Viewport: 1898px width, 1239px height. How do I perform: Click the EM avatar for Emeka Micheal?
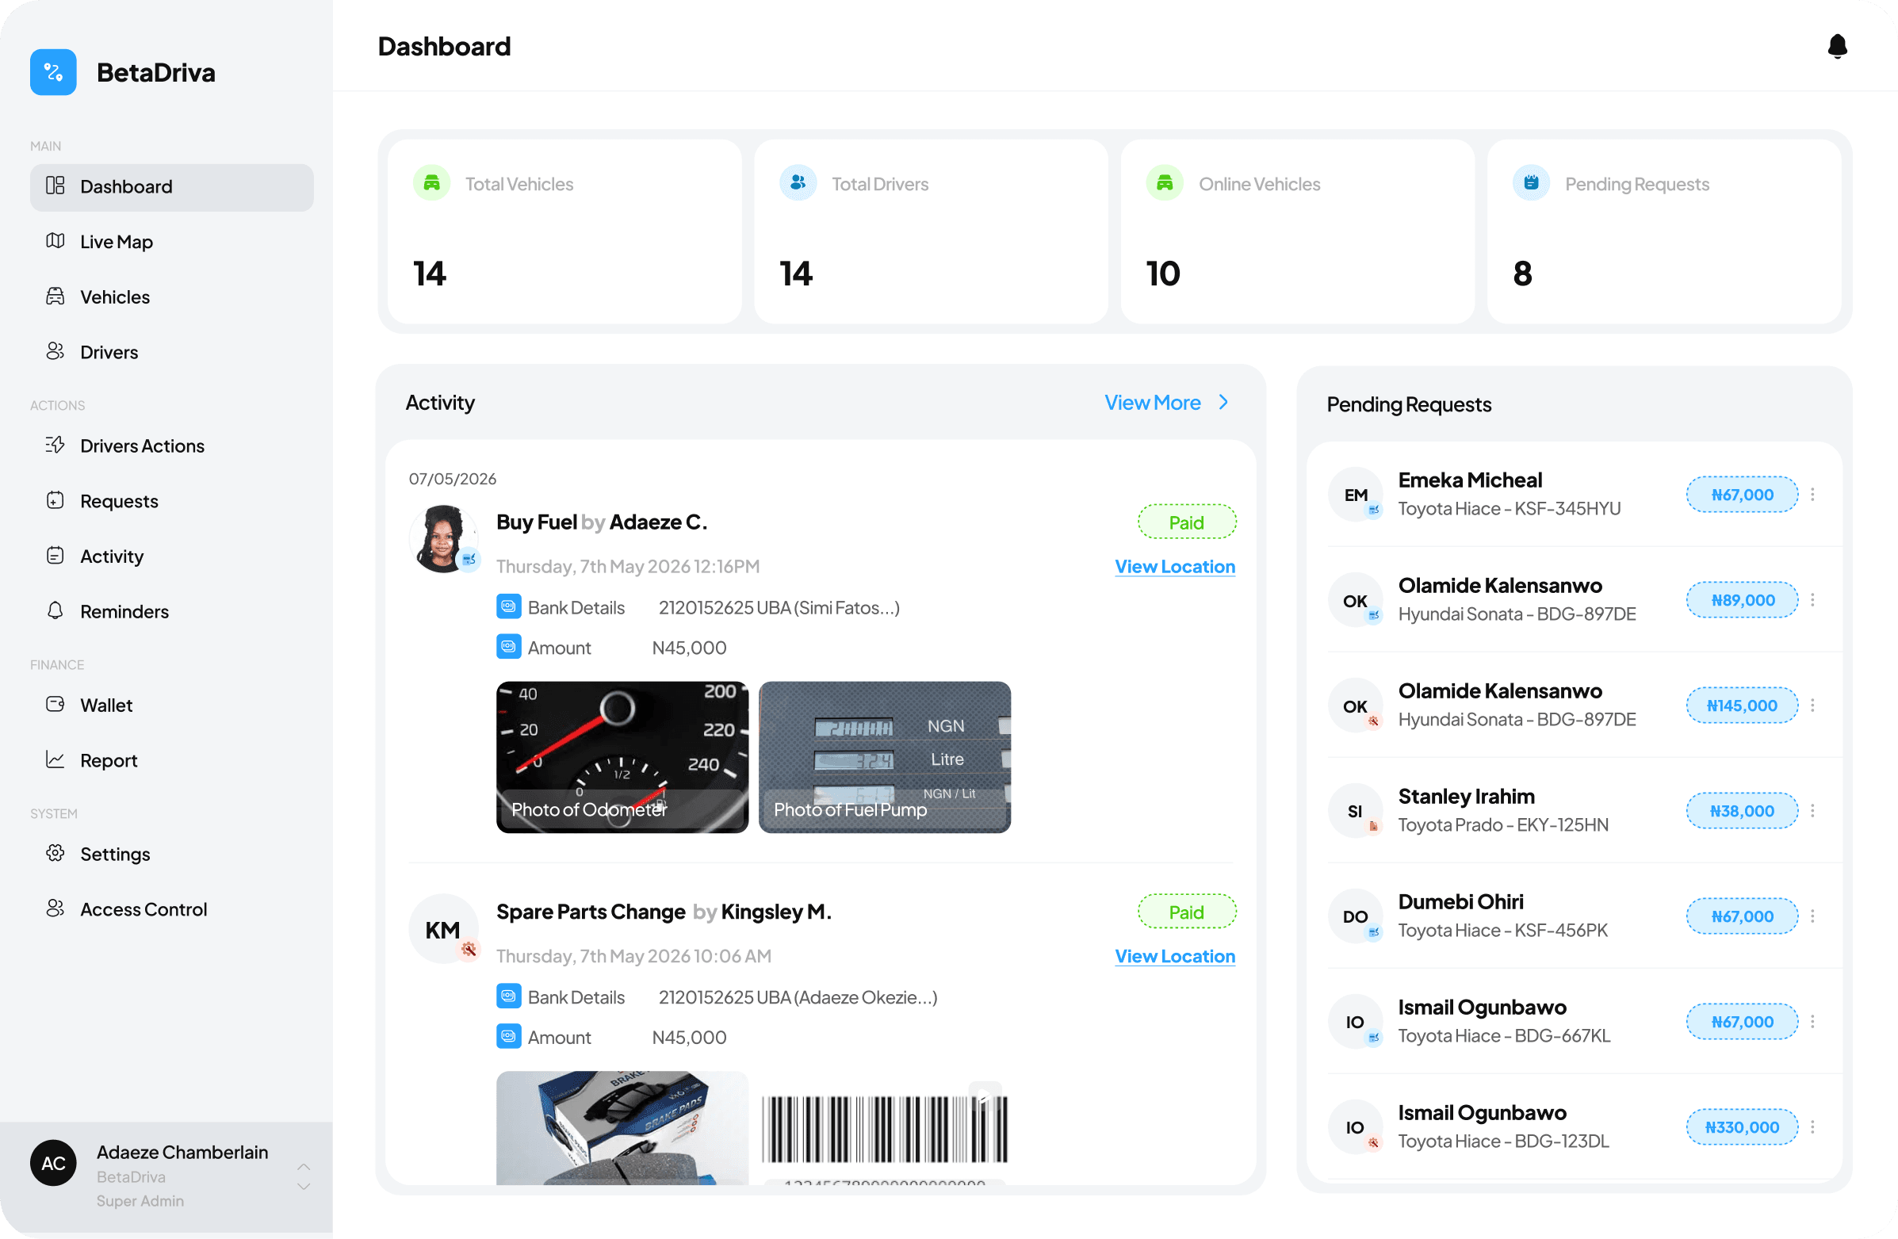(1355, 495)
